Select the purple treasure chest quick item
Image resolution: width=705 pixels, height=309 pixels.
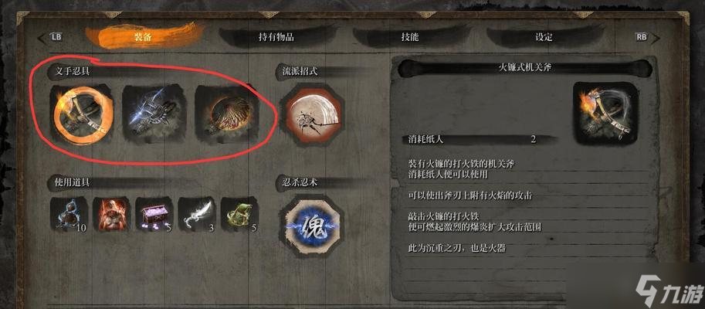(x=154, y=214)
